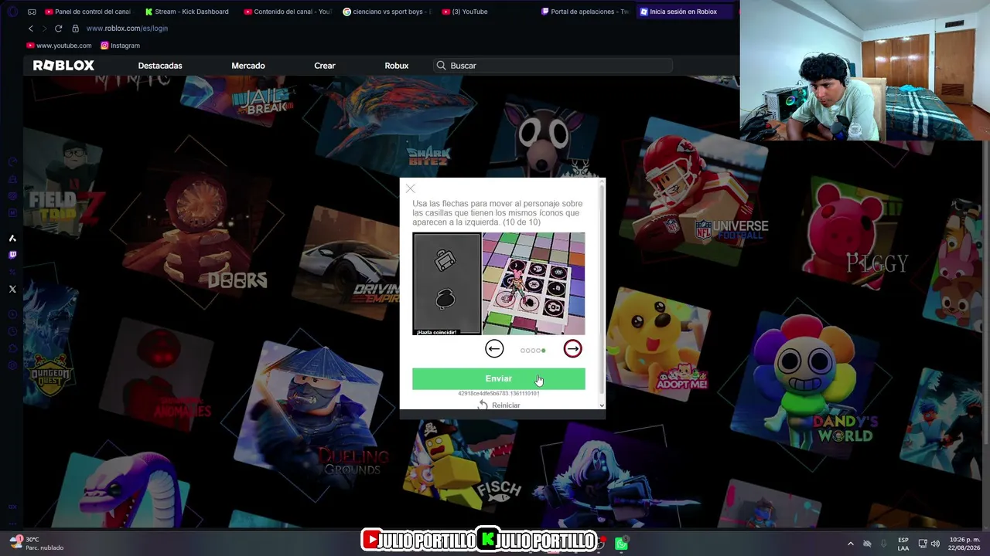Submit the captcha with the Enviar button

pyautogui.click(x=499, y=378)
